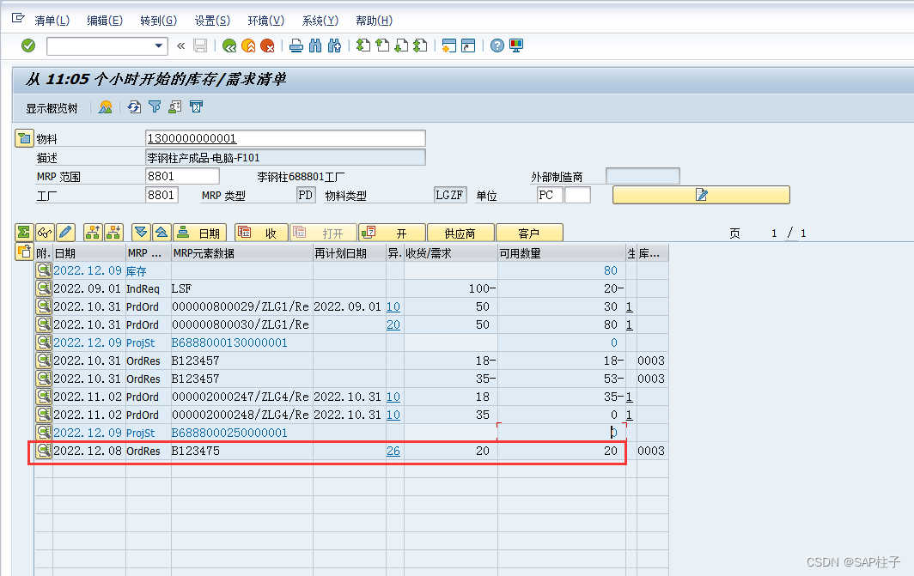Click the glasses display element icon
The image size is (914, 576).
45,233
